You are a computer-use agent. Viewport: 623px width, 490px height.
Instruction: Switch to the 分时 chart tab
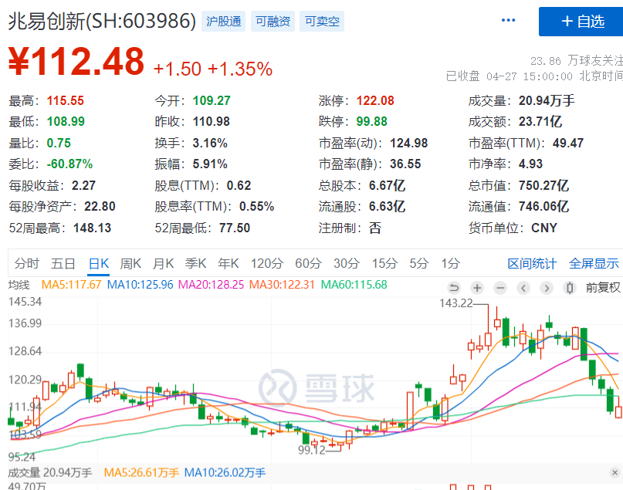click(26, 263)
